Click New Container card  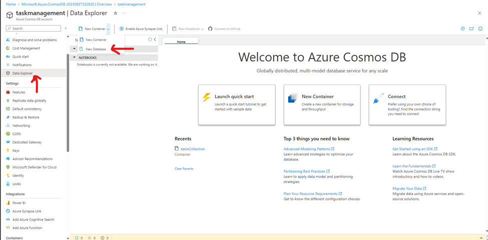[x=322, y=105]
